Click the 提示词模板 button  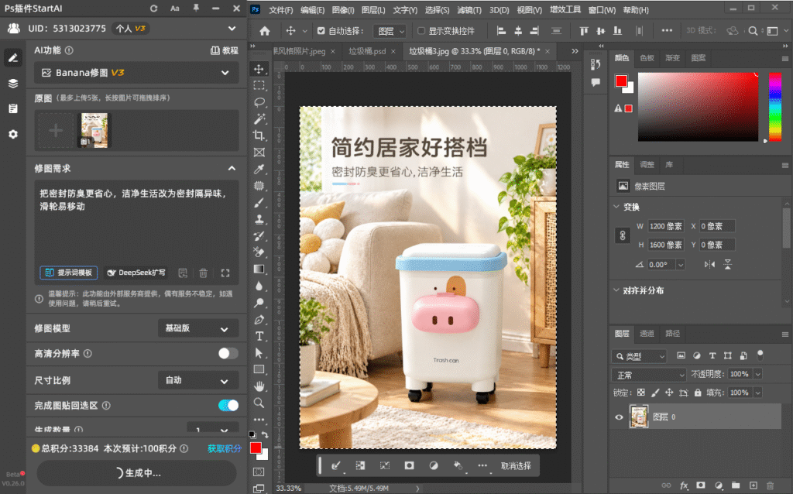click(x=69, y=273)
